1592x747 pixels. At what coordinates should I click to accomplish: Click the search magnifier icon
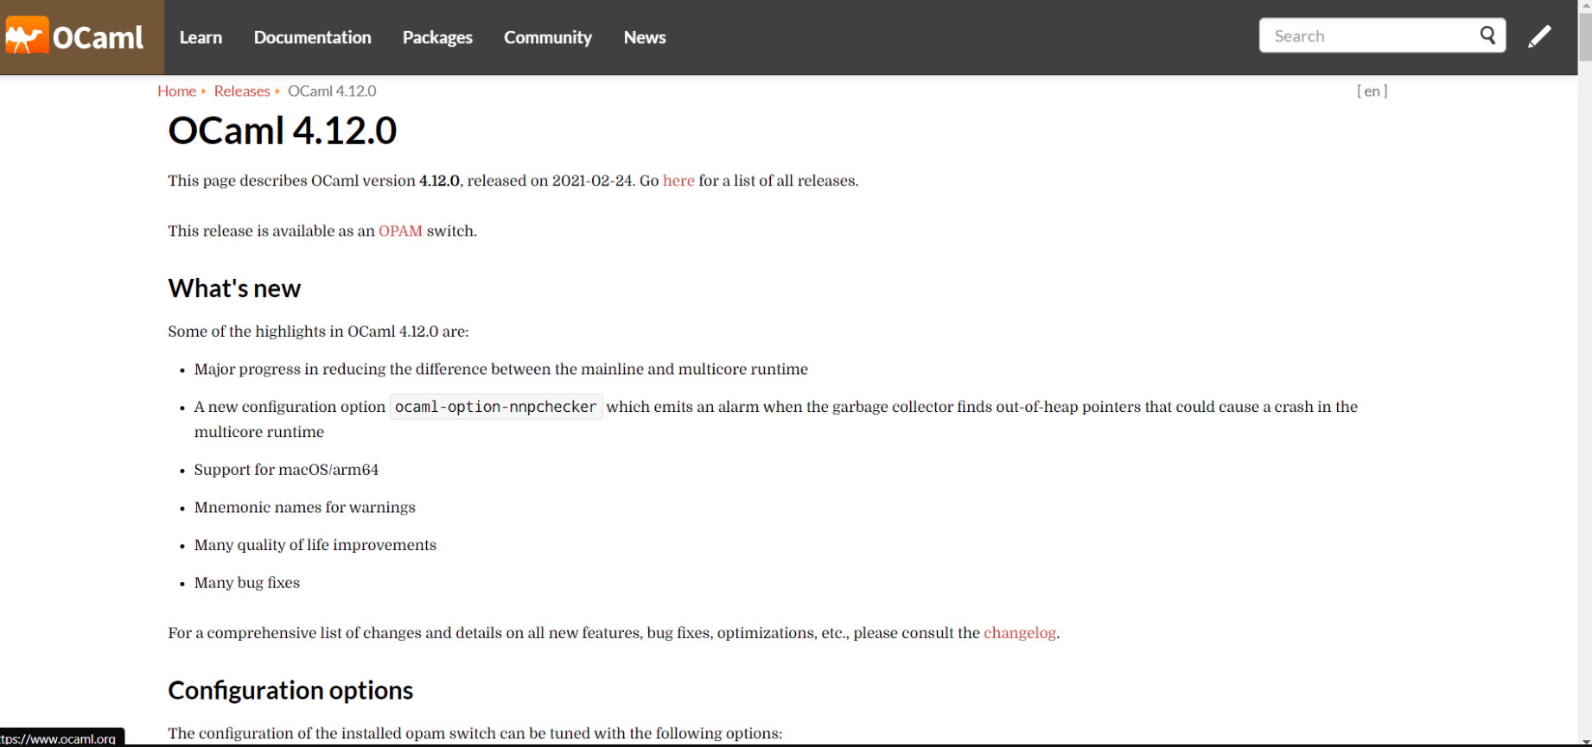pyautogui.click(x=1487, y=35)
